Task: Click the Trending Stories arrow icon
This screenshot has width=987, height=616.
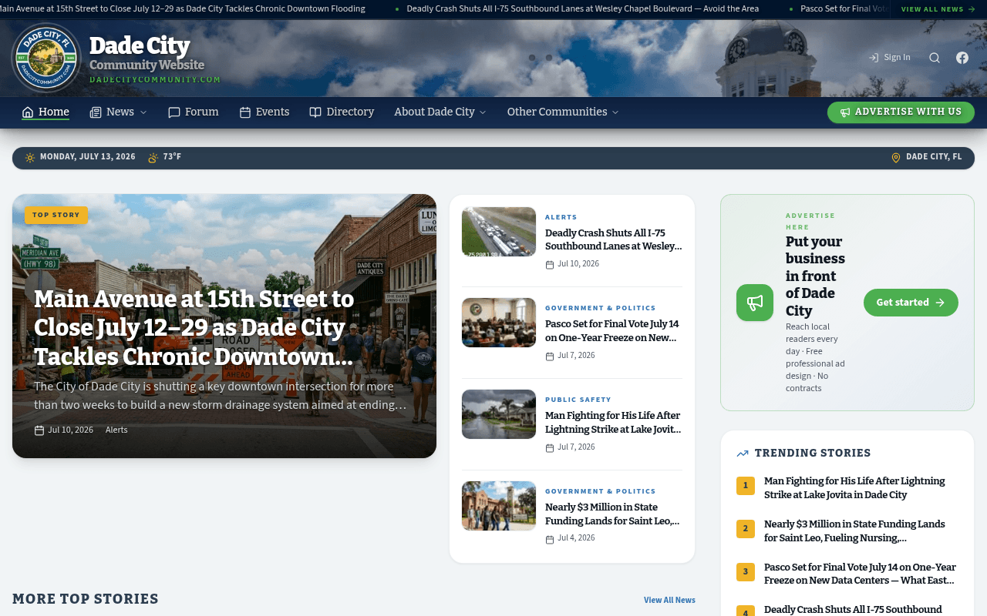Action: [743, 454]
